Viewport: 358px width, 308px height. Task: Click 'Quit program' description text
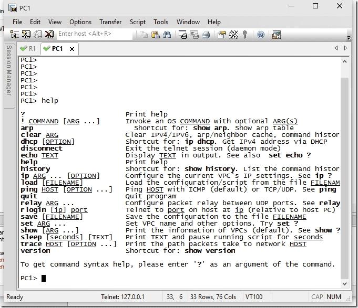click(151, 196)
